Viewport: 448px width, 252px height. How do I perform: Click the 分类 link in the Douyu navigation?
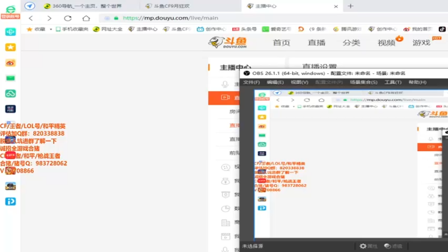tap(352, 43)
